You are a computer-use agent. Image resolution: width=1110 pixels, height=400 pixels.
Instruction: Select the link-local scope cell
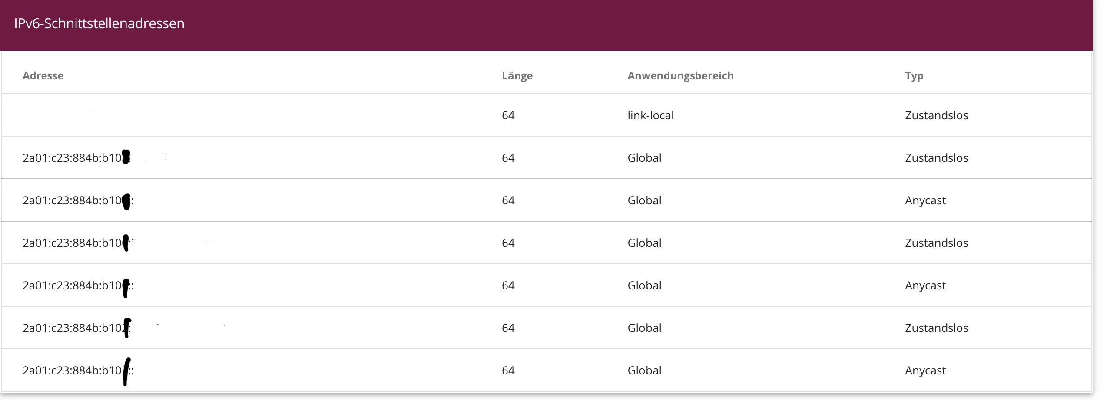[x=650, y=115]
